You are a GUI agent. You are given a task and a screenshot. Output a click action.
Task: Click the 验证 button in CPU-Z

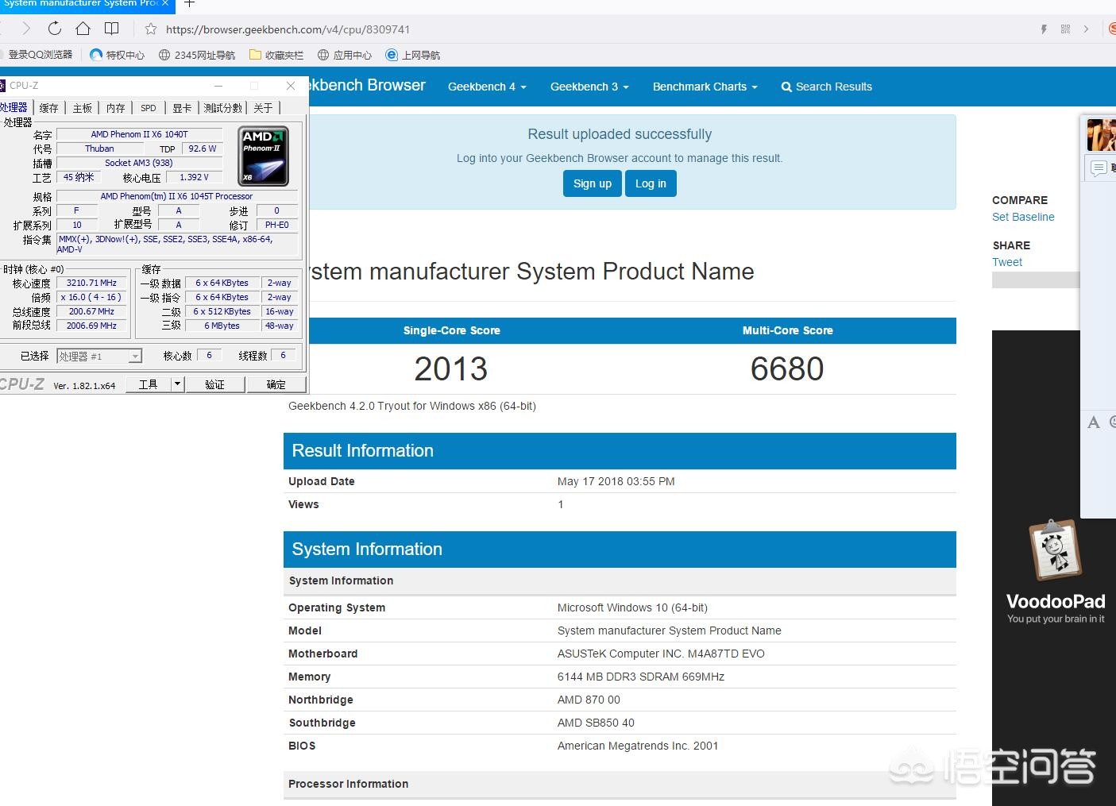pyautogui.click(x=214, y=384)
